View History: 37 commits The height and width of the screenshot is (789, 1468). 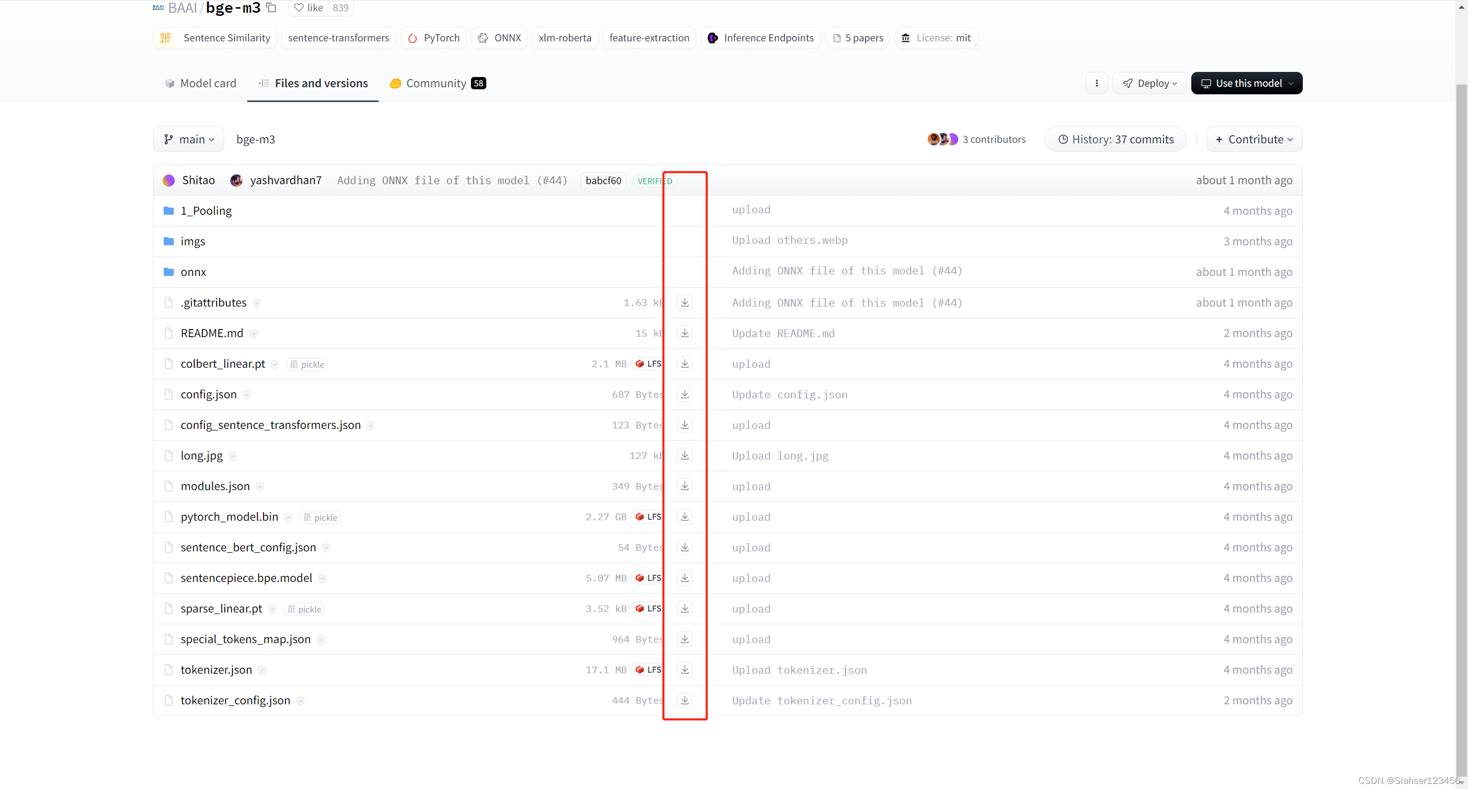click(x=1115, y=139)
